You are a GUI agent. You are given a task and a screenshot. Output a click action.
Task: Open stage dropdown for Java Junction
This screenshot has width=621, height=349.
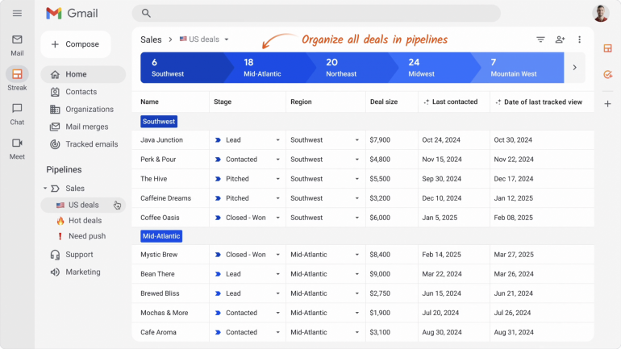pyautogui.click(x=277, y=140)
